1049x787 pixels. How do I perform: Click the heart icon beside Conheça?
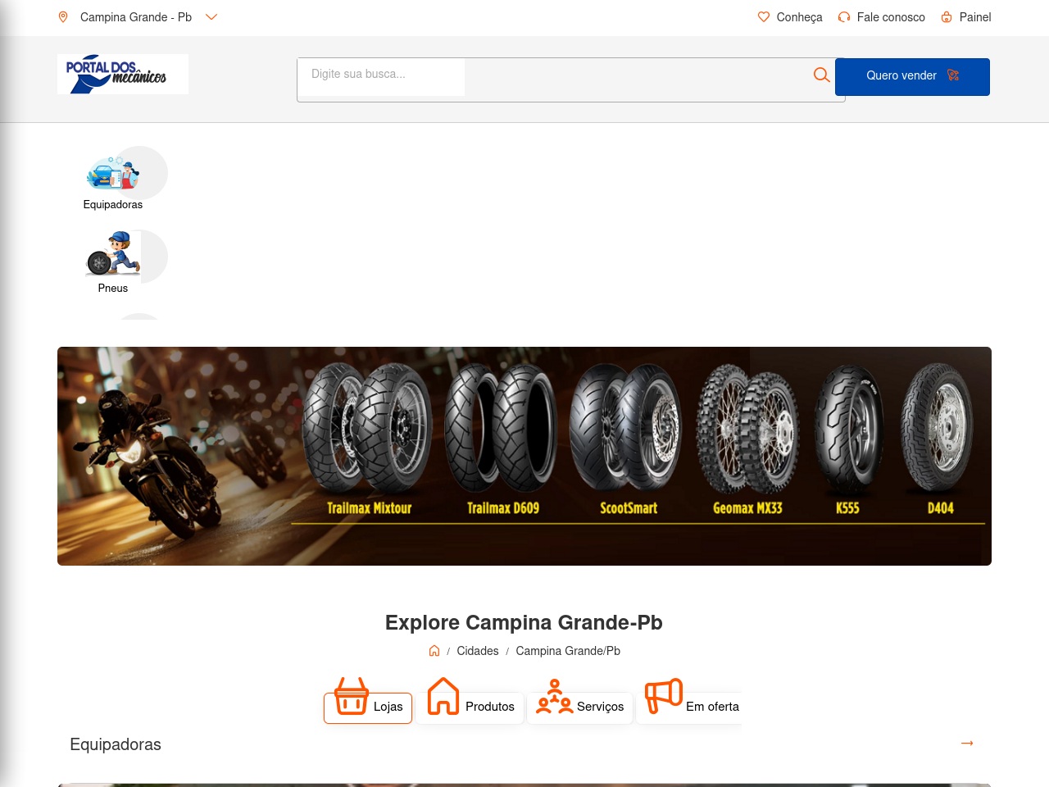click(764, 17)
